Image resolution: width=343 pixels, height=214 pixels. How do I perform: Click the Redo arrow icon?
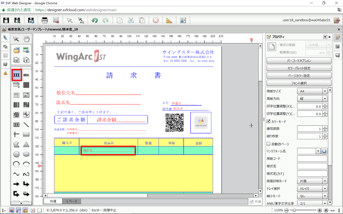[x=106, y=20]
